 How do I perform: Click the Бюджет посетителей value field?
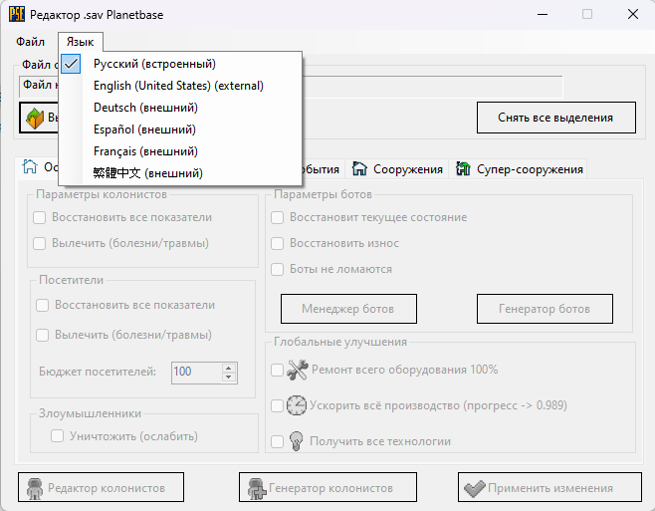point(197,372)
